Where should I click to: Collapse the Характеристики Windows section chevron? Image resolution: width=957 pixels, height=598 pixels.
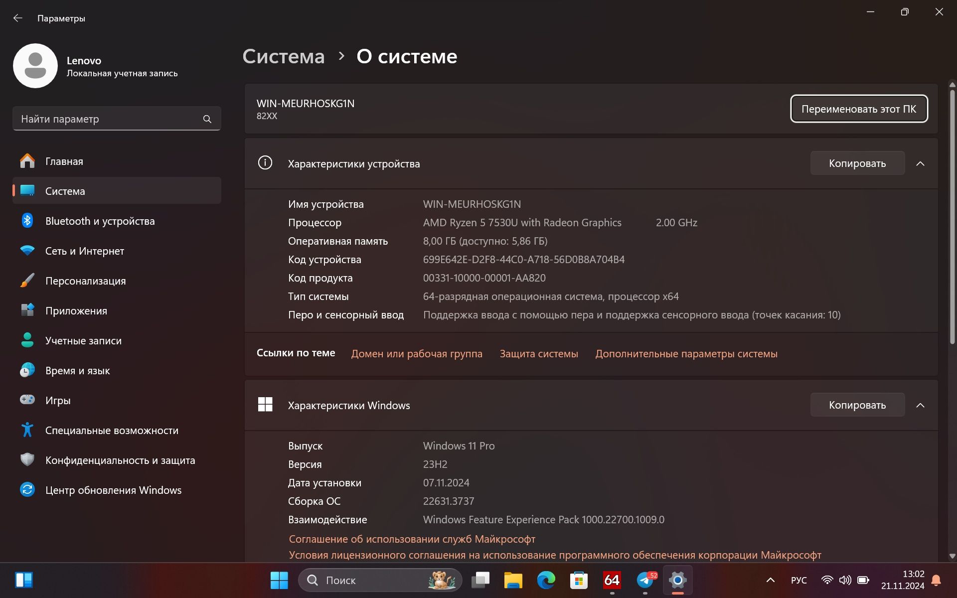(x=920, y=405)
